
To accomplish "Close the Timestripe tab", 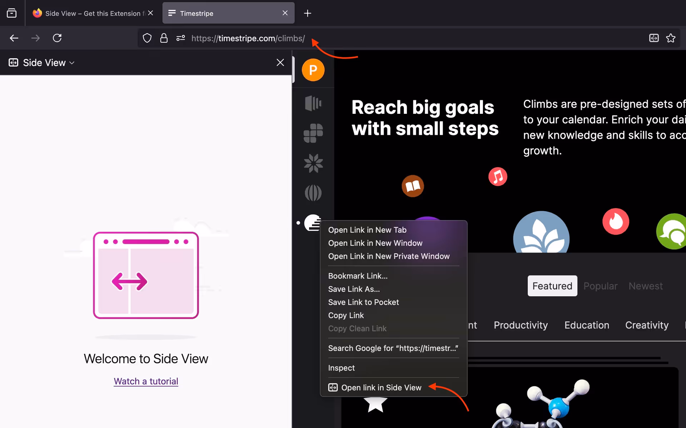I will (285, 13).
